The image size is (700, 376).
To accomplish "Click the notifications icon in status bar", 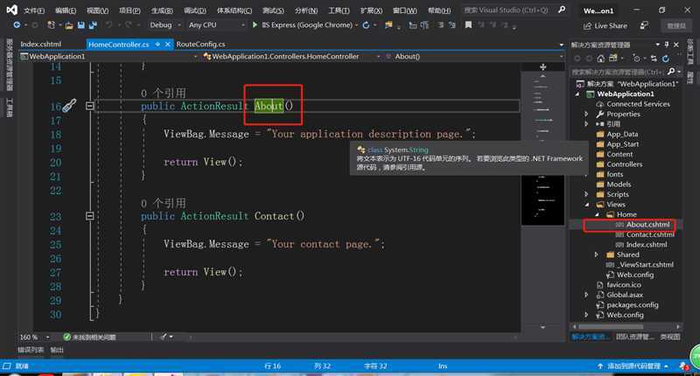I will click(x=683, y=366).
